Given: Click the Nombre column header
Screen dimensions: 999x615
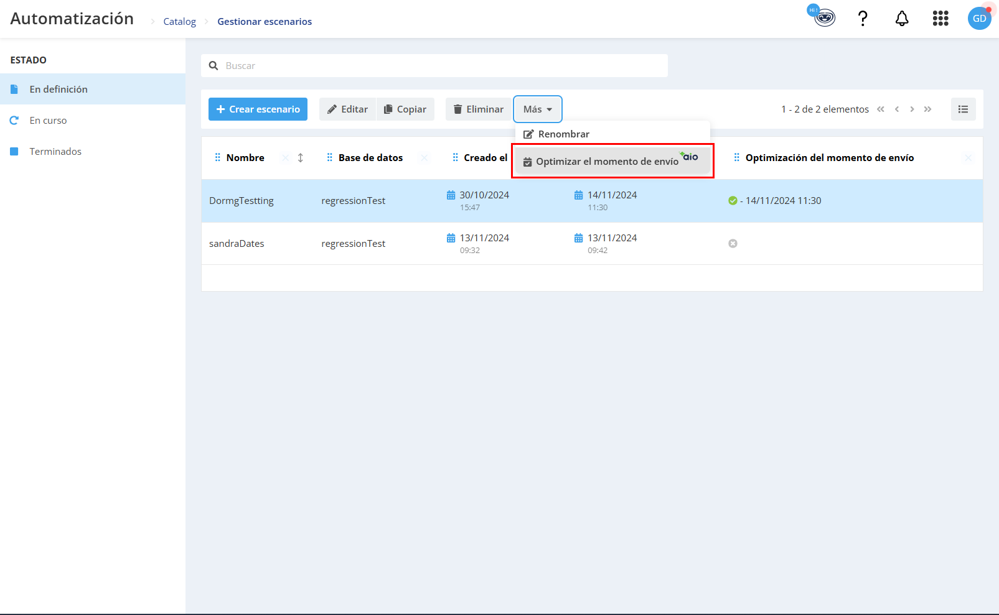Looking at the screenshot, I should click(x=245, y=158).
